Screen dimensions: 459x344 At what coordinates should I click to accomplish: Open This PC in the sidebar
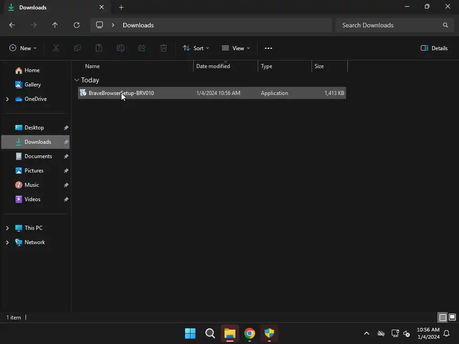pos(33,228)
